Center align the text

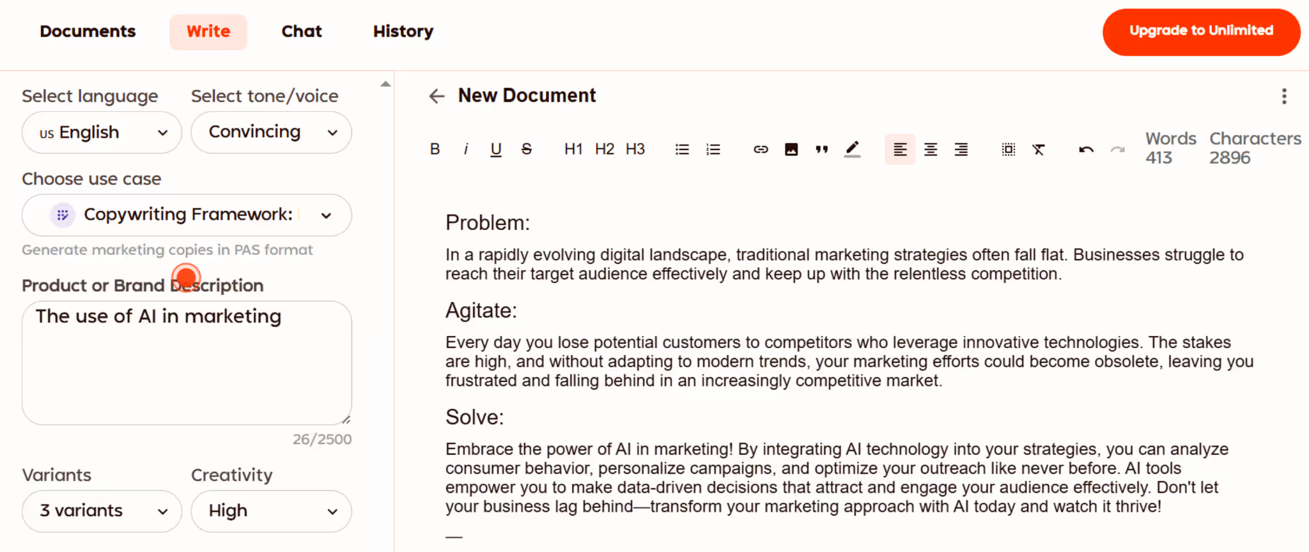tap(931, 149)
